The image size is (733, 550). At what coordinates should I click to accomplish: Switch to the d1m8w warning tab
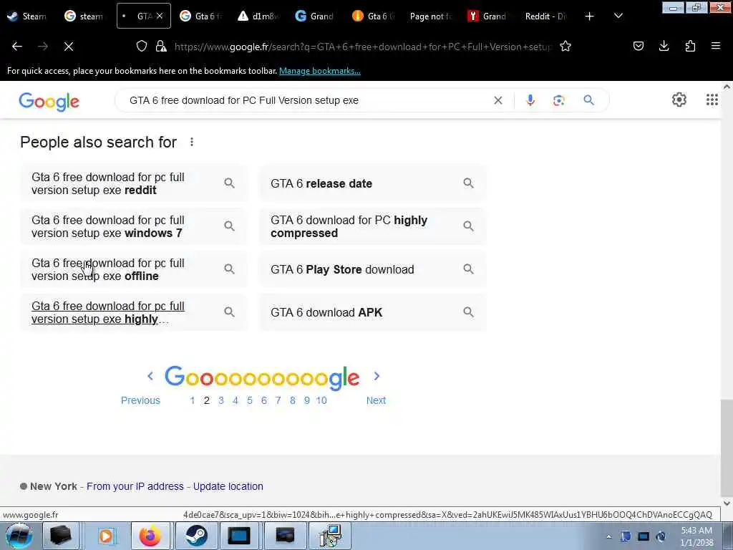(258, 16)
